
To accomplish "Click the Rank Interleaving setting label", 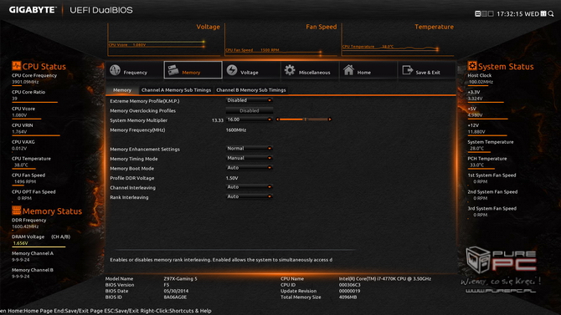I will coord(129,197).
